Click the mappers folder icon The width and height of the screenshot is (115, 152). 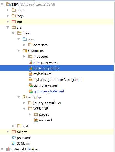point(30,57)
